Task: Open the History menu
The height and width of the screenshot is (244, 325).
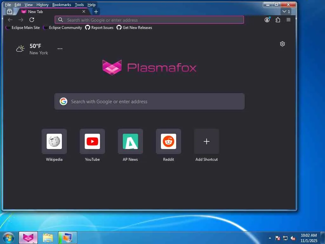Action: pyautogui.click(x=42, y=4)
